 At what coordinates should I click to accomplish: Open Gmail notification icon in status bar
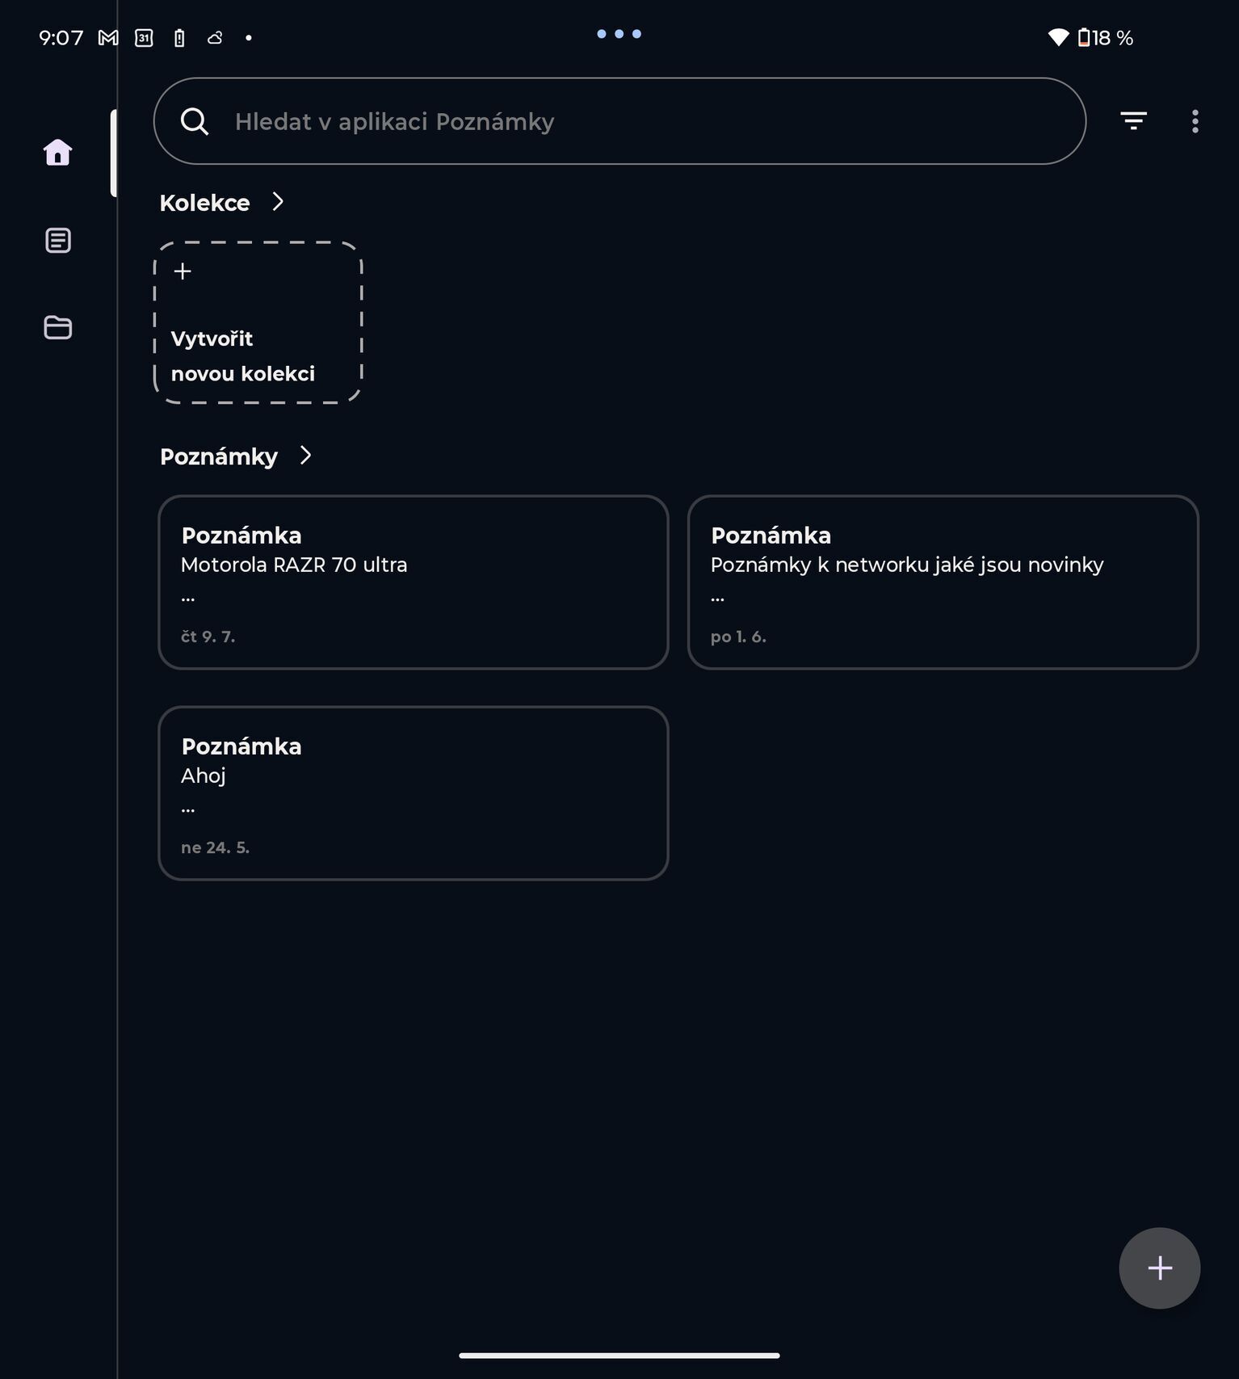coord(108,38)
